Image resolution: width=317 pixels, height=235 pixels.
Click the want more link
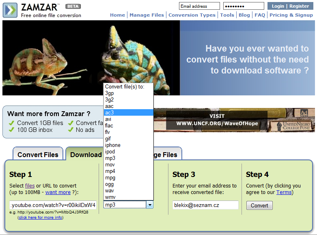pos(58,192)
